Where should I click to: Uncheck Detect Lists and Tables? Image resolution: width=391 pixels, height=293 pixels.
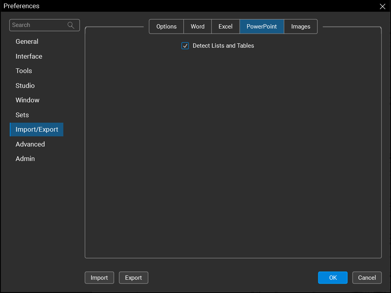185,46
